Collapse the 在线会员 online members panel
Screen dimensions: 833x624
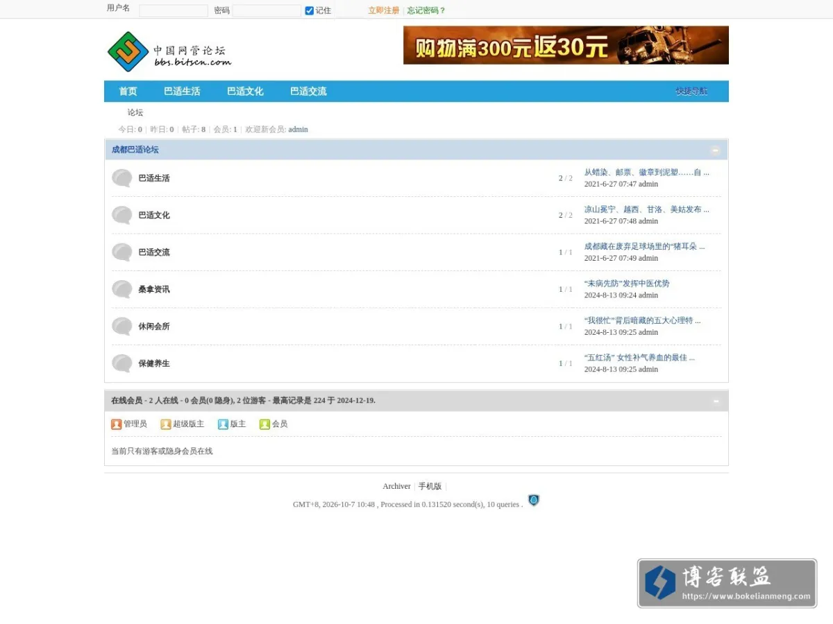pos(716,401)
